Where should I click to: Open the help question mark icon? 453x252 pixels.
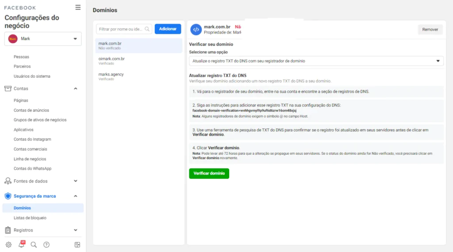click(46, 245)
